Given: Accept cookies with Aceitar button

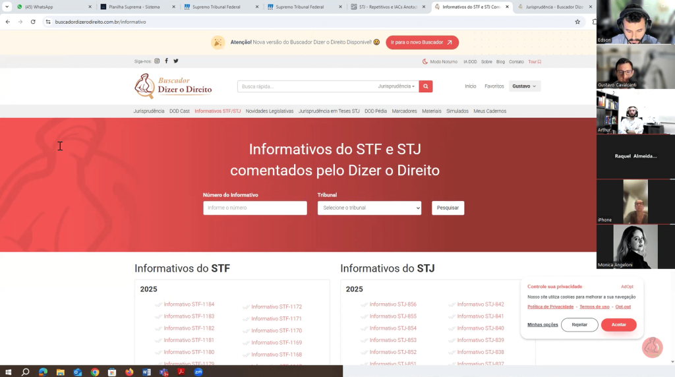Looking at the screenshot, I should 618,324.
